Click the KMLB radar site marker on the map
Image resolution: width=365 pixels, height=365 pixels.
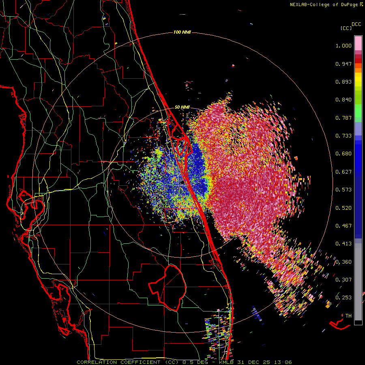[x=182, y=183]
